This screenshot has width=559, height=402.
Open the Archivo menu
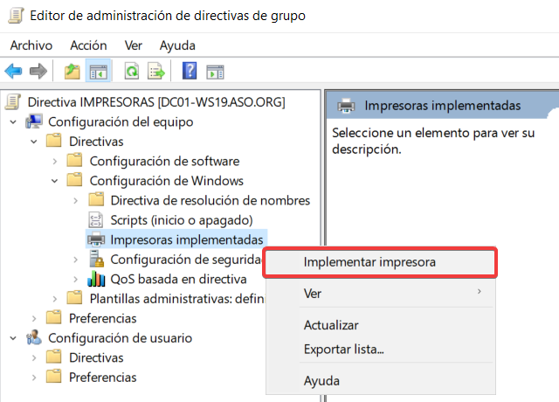[31, 45]
